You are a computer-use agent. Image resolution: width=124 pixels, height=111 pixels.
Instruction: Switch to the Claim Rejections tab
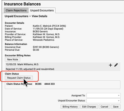point(16,10)
